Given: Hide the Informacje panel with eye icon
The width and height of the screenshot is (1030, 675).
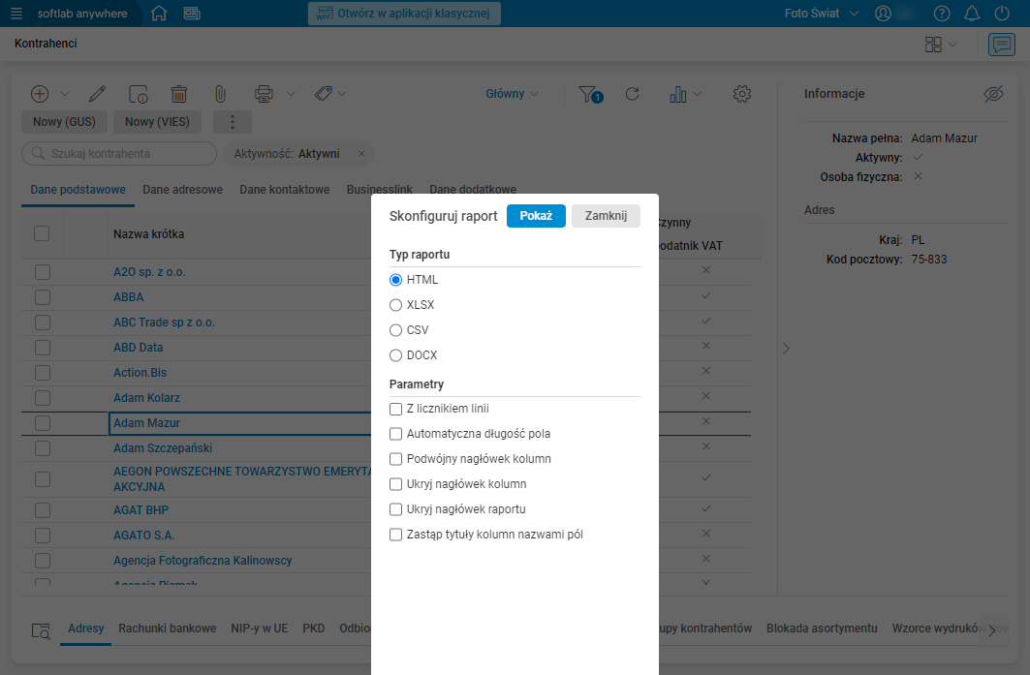Looking at the screenshot, I should click(993, 94).
